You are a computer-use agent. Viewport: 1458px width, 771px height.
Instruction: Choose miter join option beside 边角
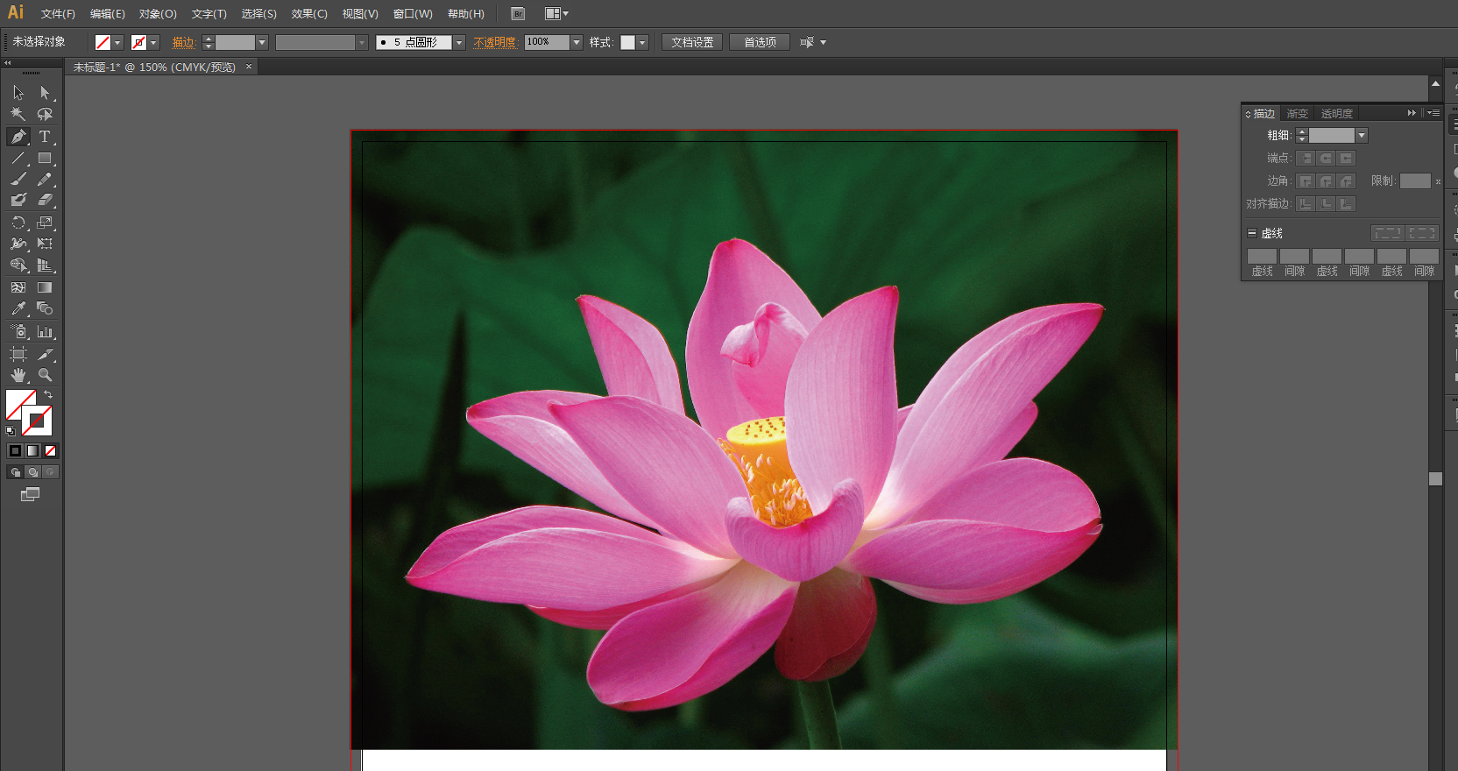pyautogui.click(x=1306, y=181)
